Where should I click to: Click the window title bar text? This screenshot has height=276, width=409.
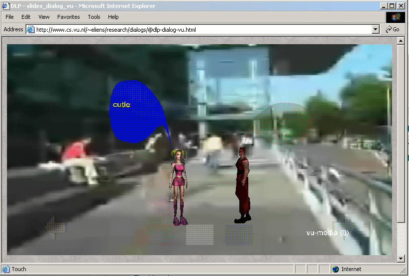tap(83, 6)
